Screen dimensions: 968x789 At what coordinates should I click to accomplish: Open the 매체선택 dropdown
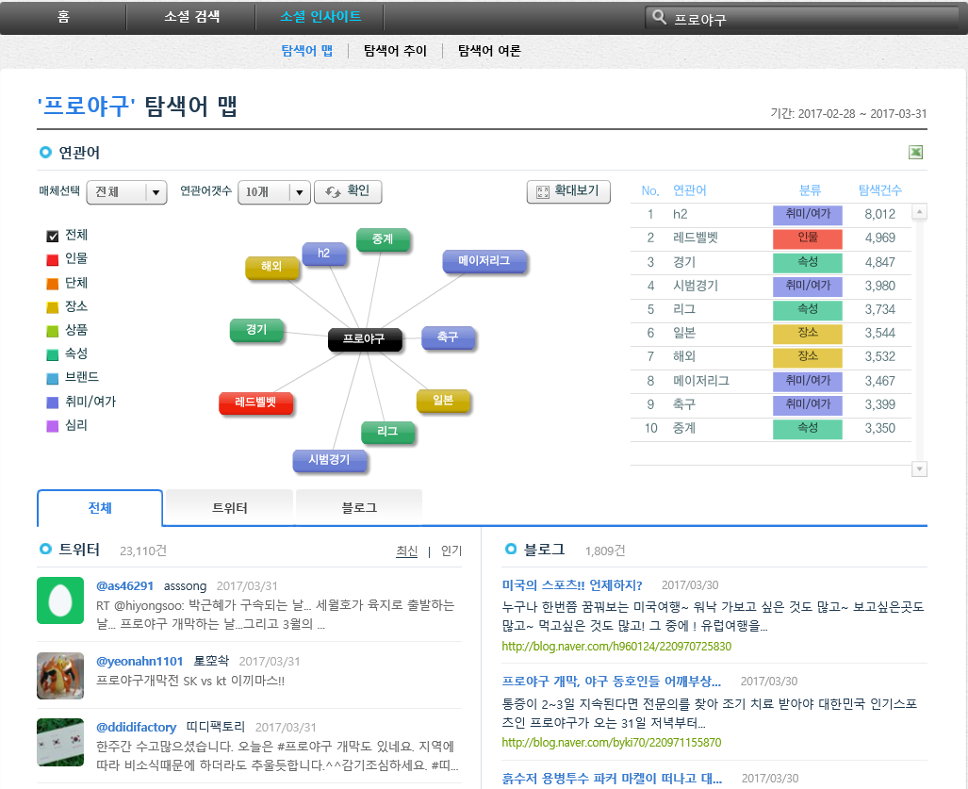[126, 192]
